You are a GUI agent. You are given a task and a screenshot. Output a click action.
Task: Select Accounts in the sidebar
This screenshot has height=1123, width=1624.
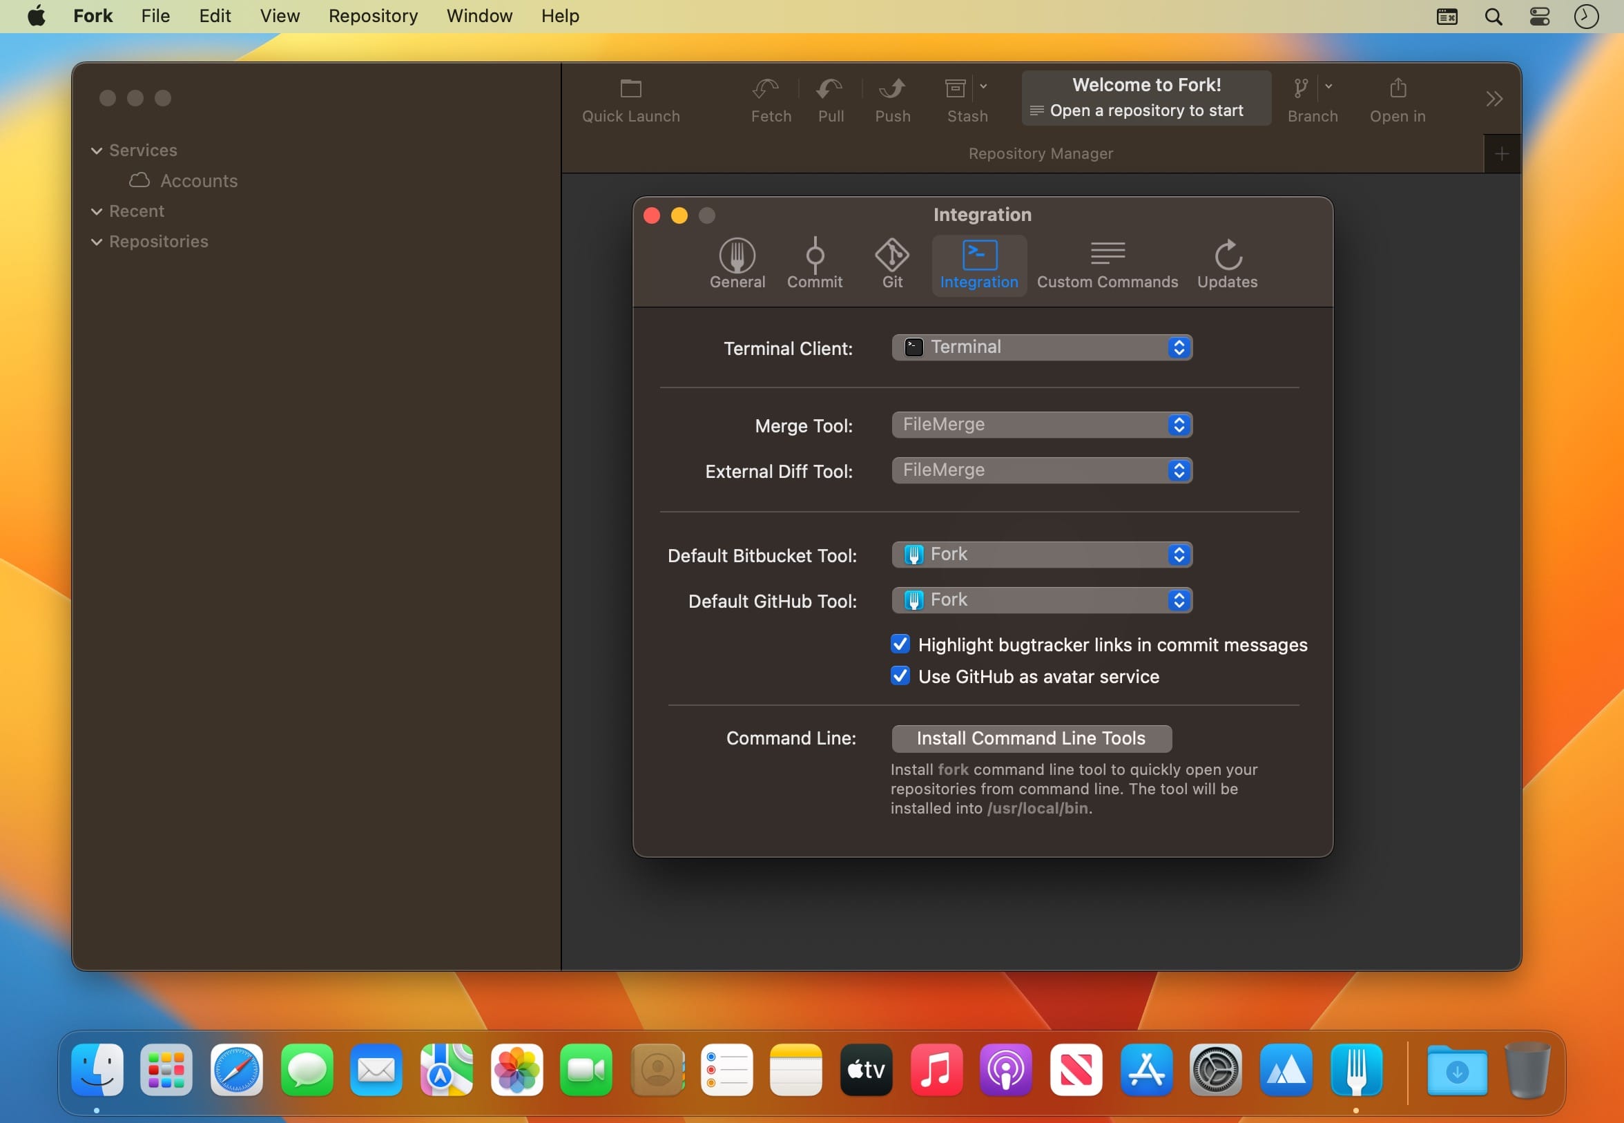click(198, 181)
